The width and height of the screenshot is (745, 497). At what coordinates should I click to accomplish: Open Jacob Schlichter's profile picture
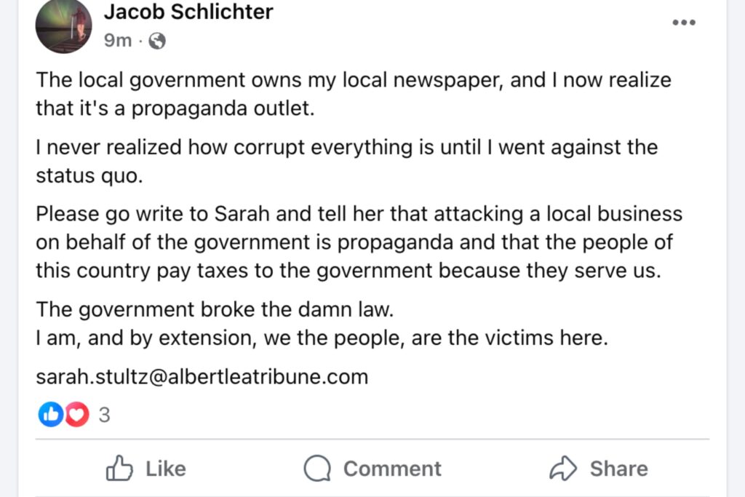[x=63, y=25]
